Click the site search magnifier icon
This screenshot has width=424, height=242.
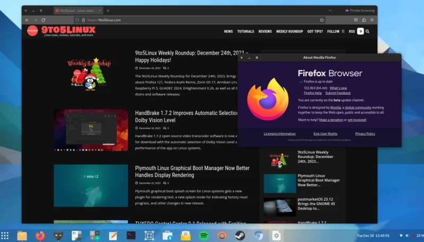coord(368,31)
